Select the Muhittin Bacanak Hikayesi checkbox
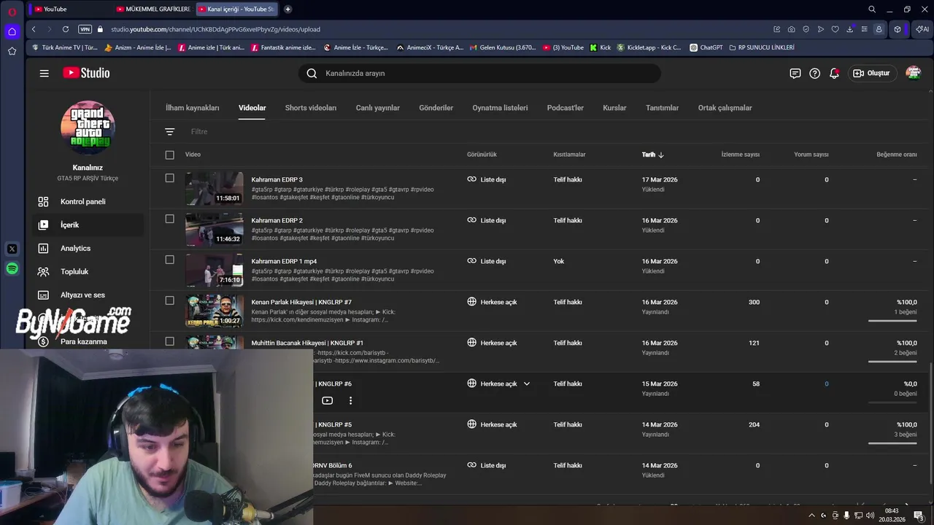 click(170, 341)
